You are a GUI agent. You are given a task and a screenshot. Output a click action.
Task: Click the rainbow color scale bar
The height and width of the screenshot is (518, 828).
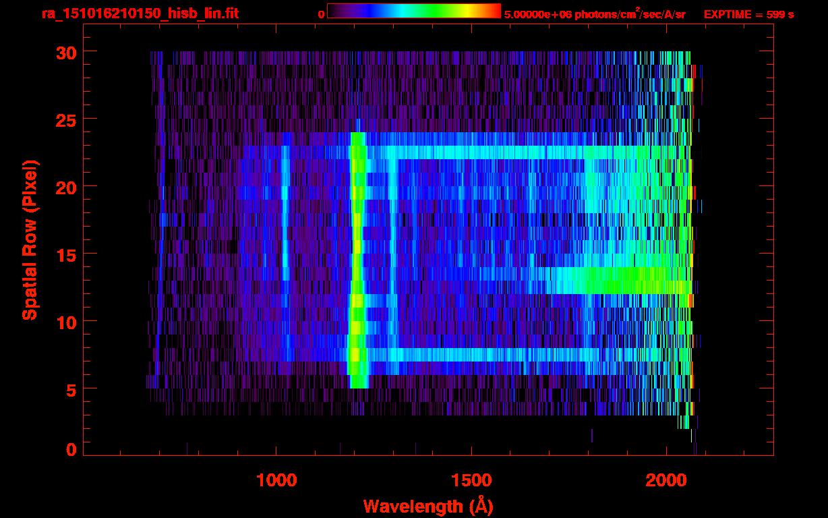click(414, 11)
